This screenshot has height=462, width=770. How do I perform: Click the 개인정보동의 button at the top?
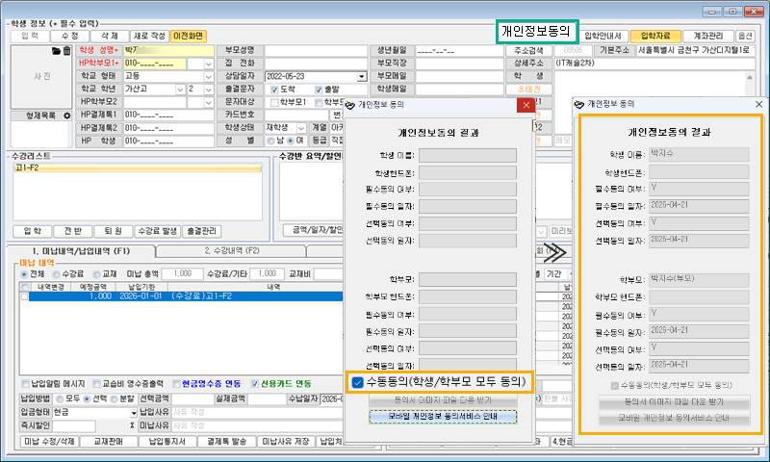(x=537, y=32)
